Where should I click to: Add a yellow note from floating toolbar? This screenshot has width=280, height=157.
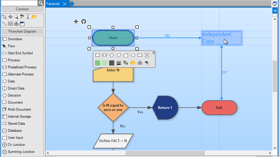pyautogui.click(x=133, y=63)
